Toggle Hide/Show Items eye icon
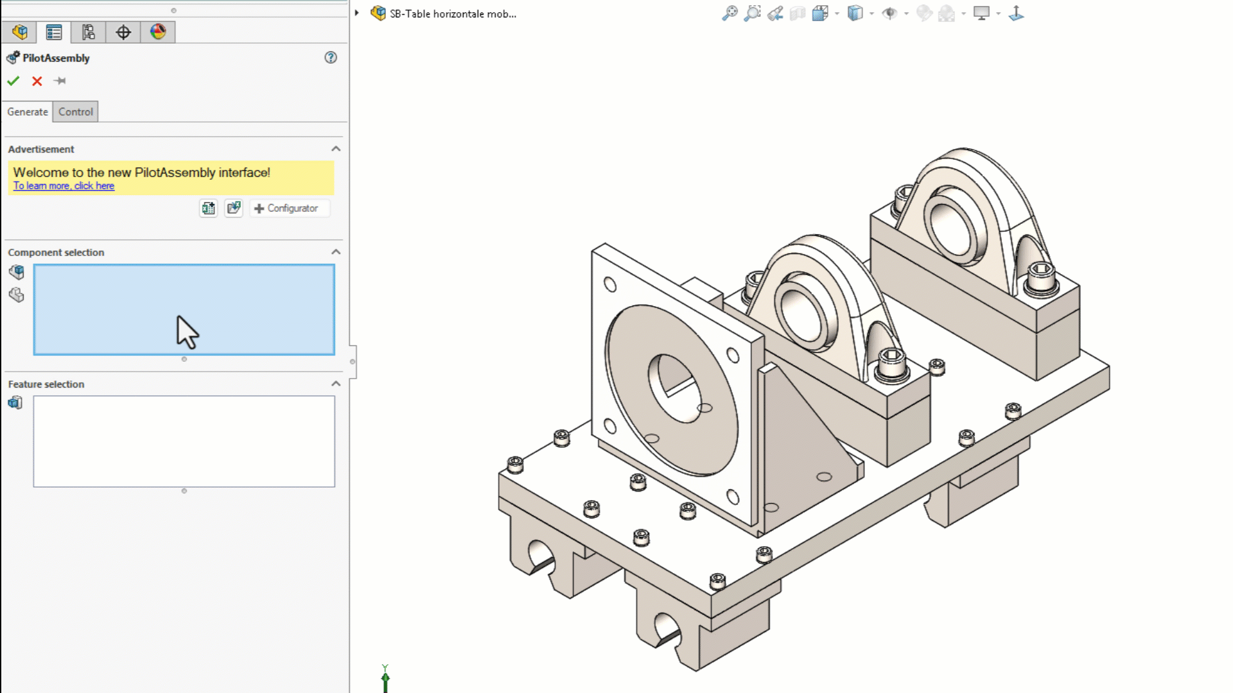This screenshot has height=693, width=1233. point(889,13)
